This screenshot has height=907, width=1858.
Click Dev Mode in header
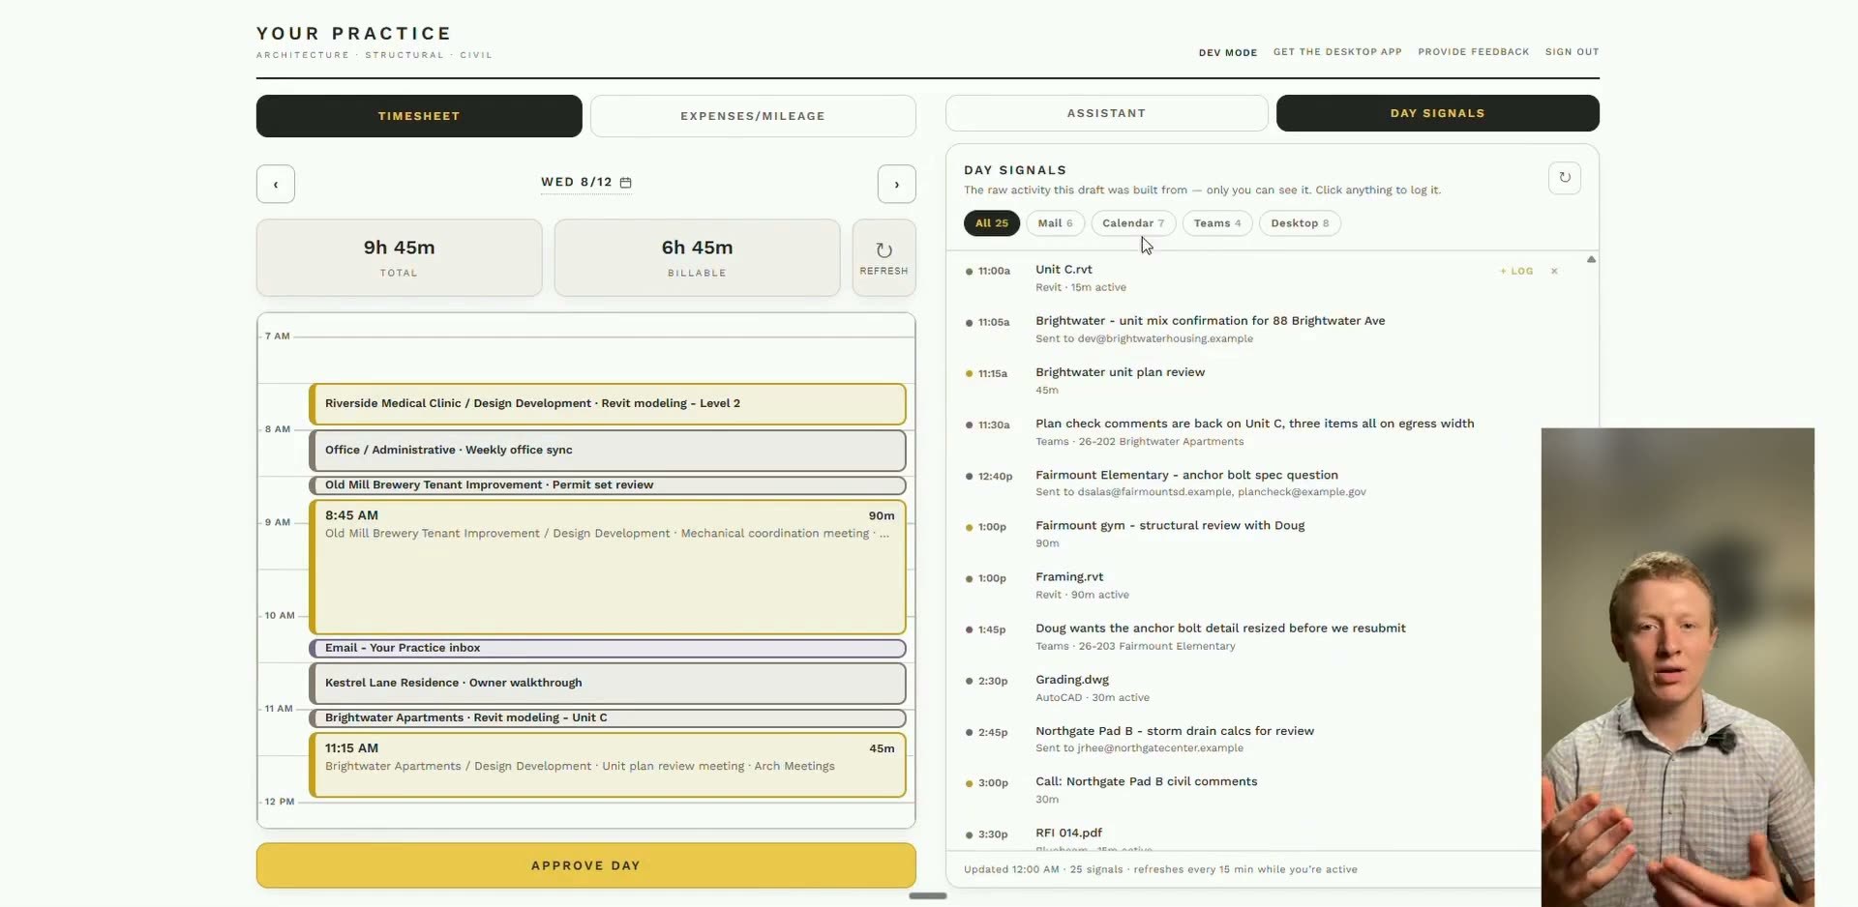[x=1228, y=52]
